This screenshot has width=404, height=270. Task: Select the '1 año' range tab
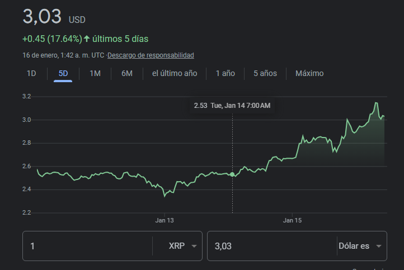click(x=225, y=73)
